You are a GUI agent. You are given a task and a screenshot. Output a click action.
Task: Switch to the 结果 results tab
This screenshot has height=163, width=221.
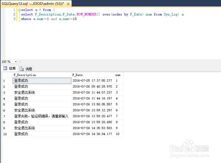pos(9,68)
